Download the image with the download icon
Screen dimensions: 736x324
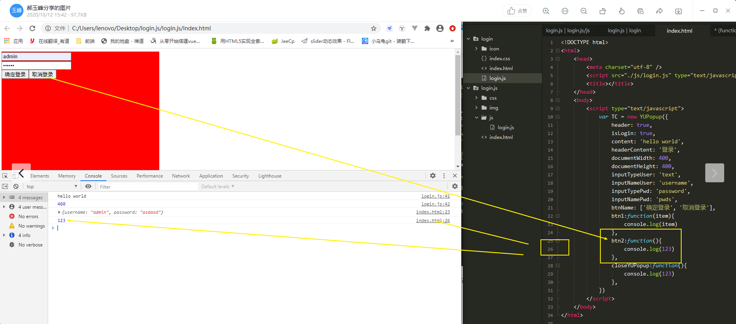click(x=678, y=11)
